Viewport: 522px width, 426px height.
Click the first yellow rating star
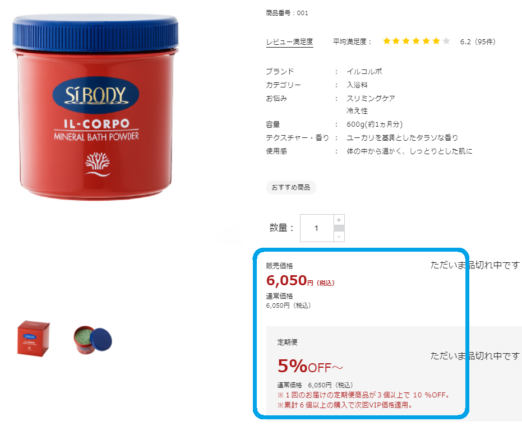click(x=387, y=41)
